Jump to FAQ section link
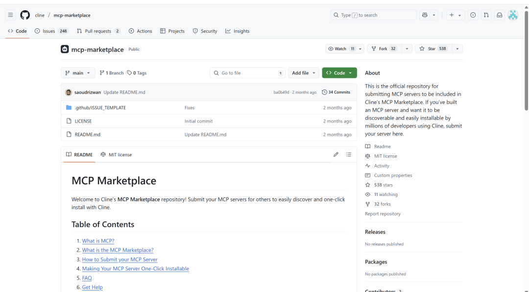 87,278
